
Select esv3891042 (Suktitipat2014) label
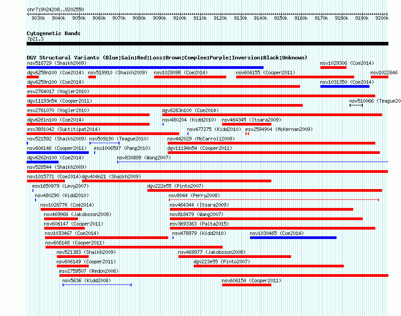click(64, 129)
